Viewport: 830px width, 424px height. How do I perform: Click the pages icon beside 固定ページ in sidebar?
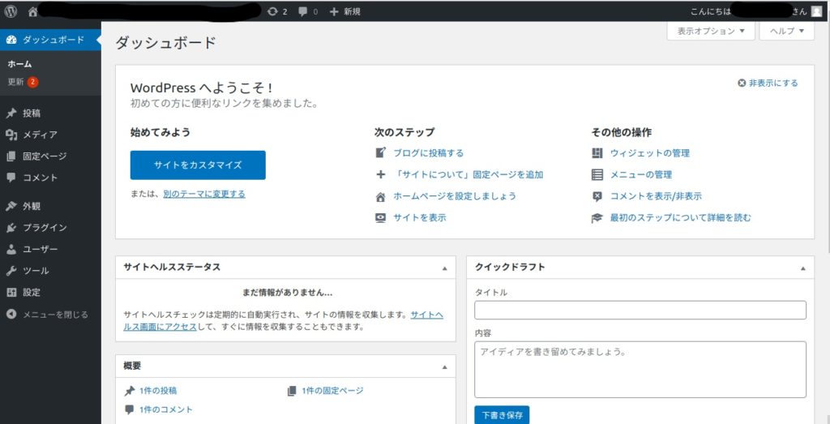point(11,156)
